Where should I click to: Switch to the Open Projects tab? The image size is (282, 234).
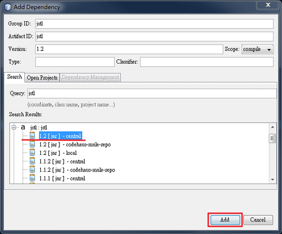42,77
